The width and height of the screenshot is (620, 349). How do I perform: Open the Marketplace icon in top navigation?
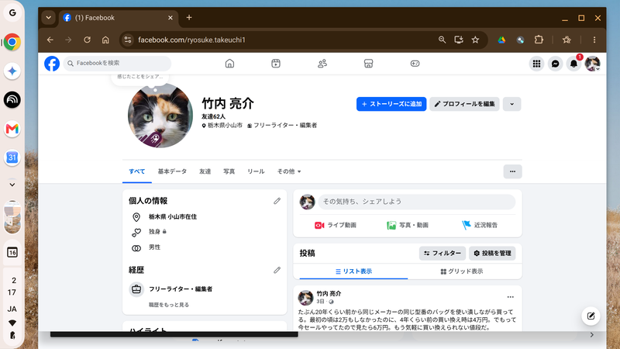[369, 64]
